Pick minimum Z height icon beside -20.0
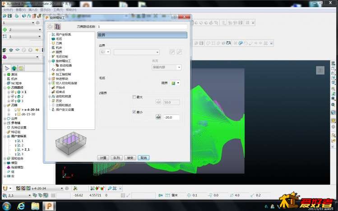Image resolution: width=338 pixels, height=211 pixels. pyautogui.click(x=158, y=117)
